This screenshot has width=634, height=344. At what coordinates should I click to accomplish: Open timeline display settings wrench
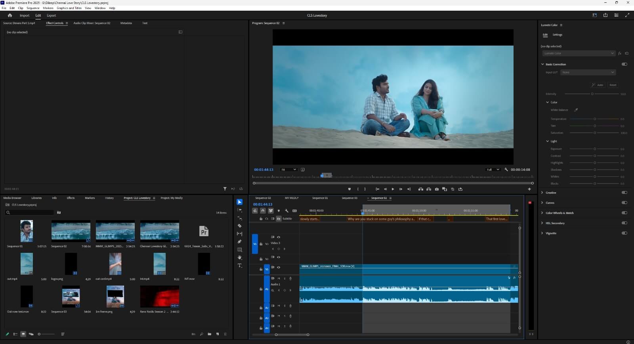tap(286, 211)
